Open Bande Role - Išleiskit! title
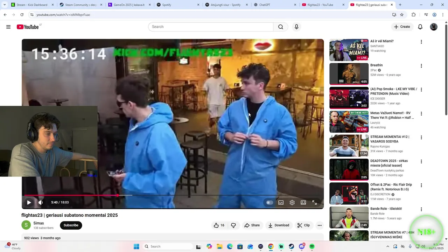448x252 pixels. (x=386, y=209)
